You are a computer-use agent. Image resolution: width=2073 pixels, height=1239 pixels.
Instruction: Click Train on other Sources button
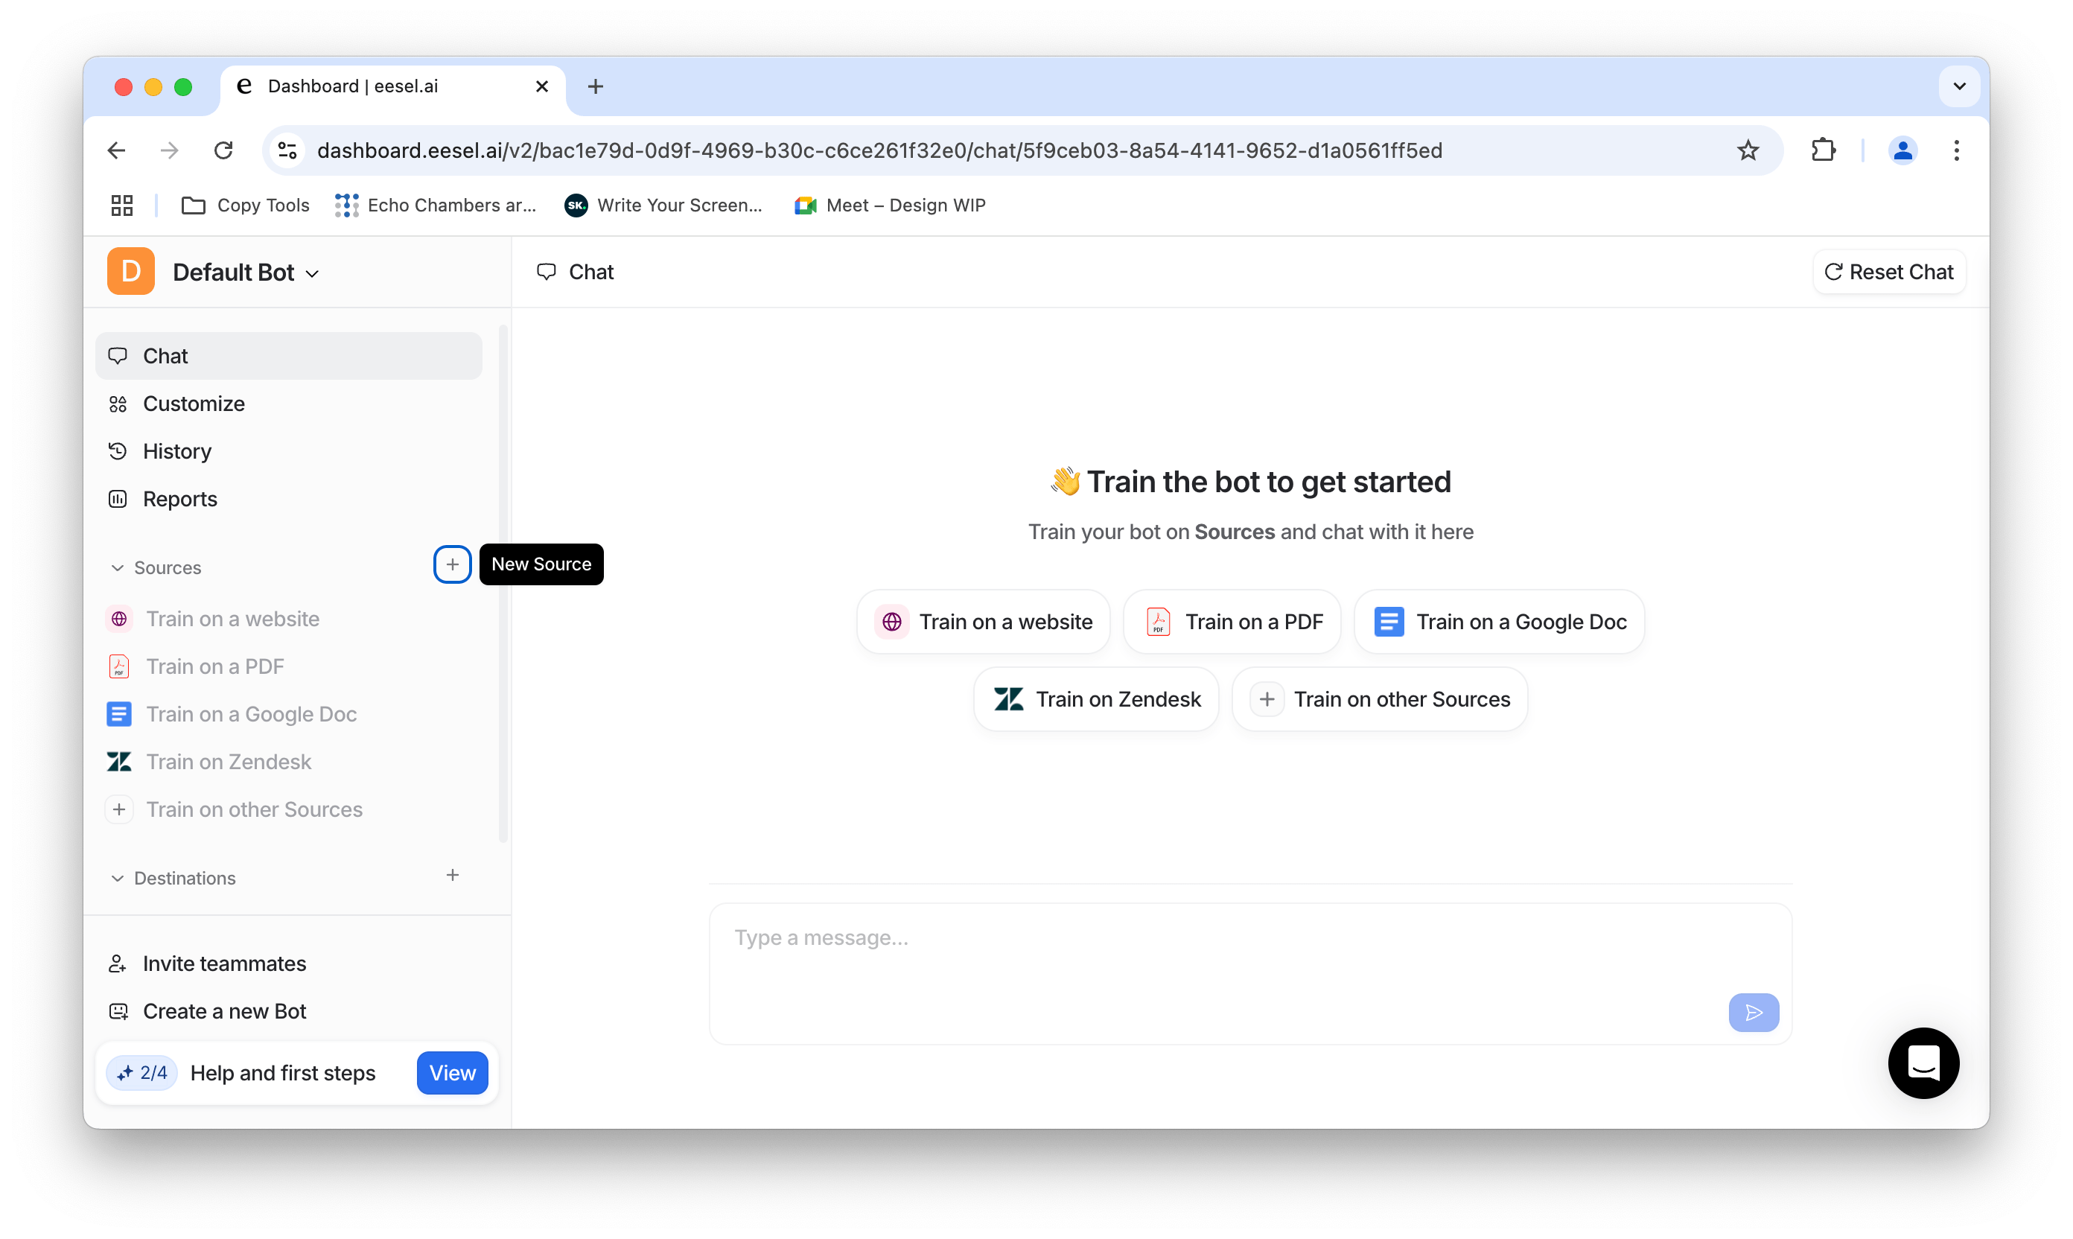(x=1381, y=699)
